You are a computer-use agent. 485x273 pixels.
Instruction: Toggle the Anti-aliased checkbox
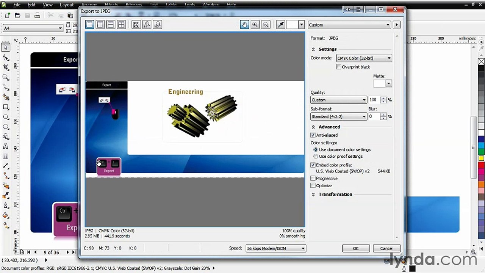[x=313, y=135]
